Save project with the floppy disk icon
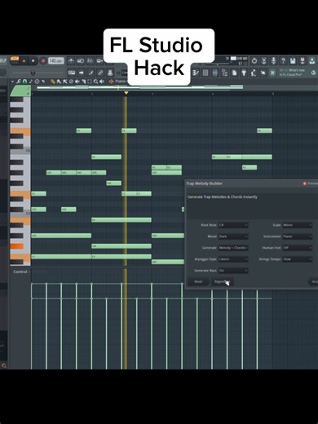 [293, 60]
